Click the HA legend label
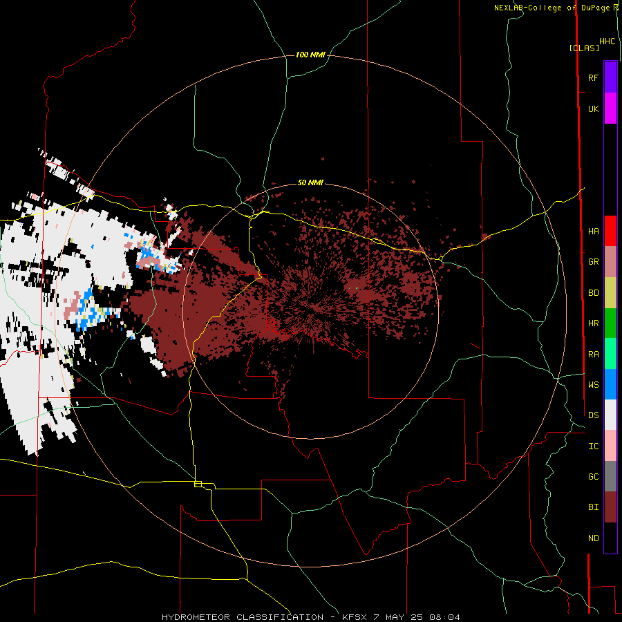 tap(593, 231)
